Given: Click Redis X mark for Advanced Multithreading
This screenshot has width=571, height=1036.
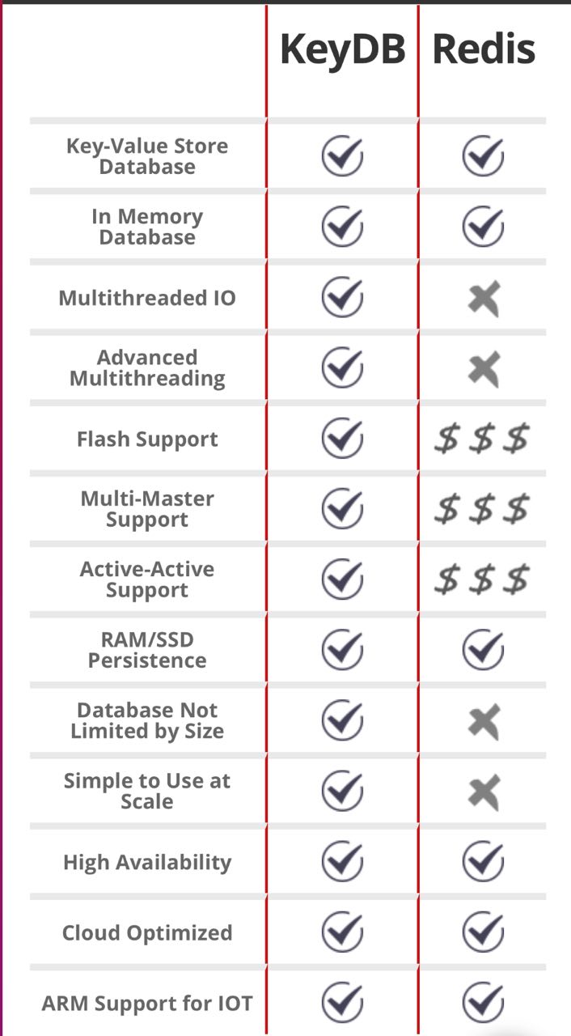Looking at the screenshot, I should 484,369.
